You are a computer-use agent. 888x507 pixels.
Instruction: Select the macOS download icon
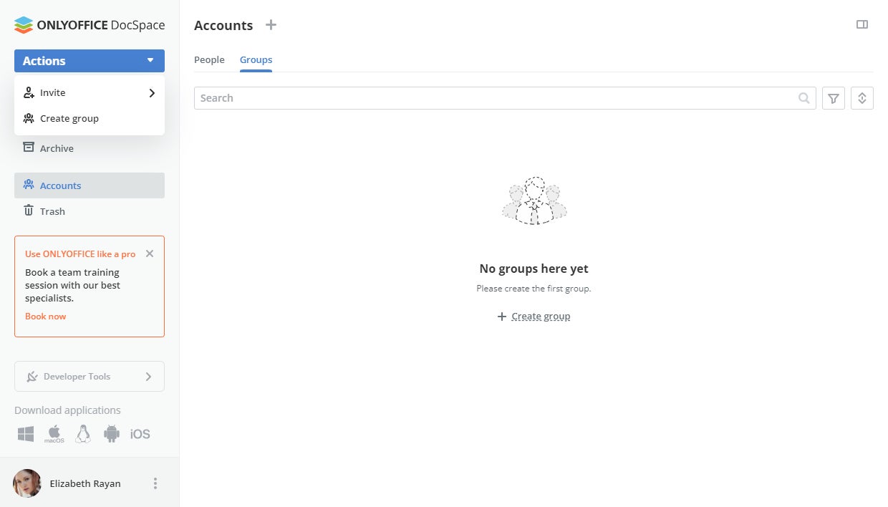coord(54,434)
